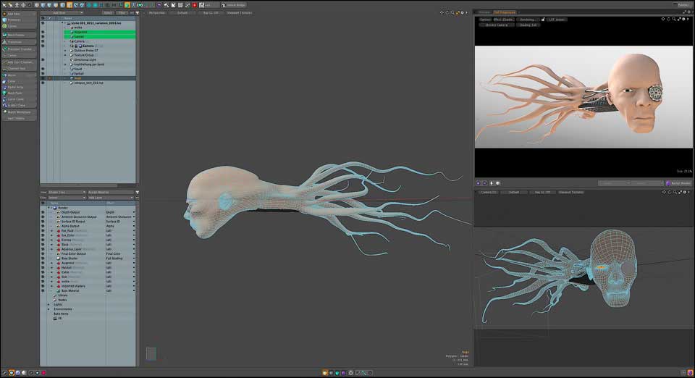Click the funnel filter icon above item list
This screenshot has height=378, width=695.
138,12
